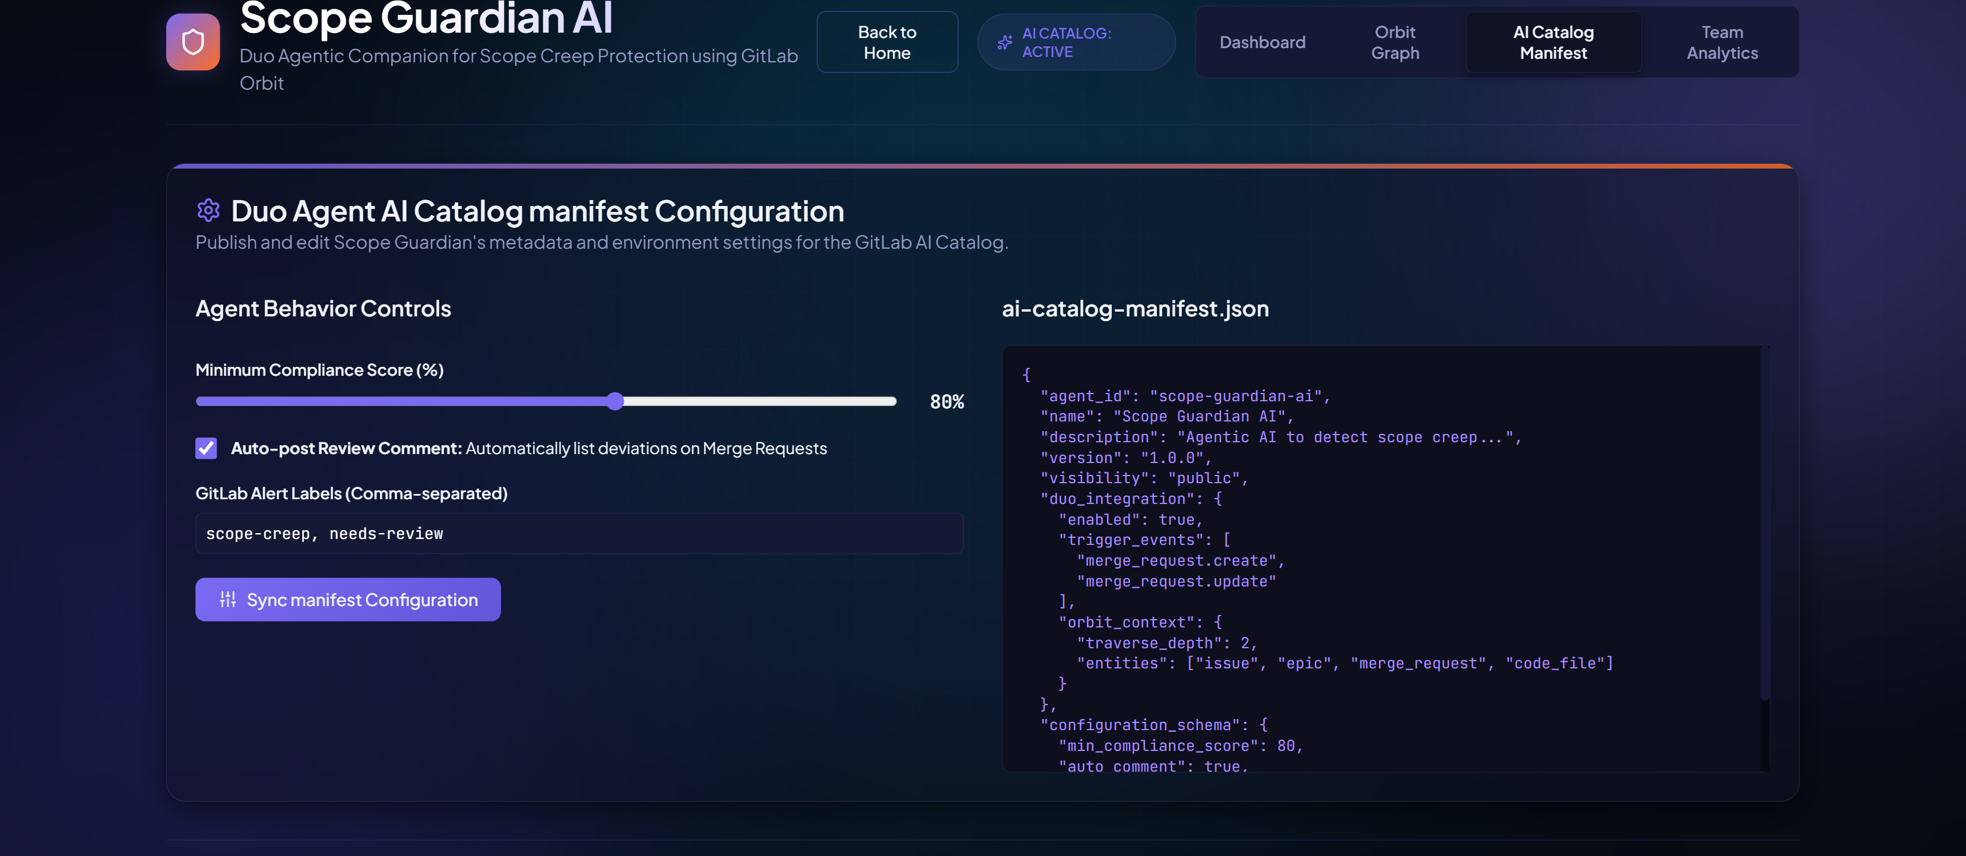Click the "merge_request.update" JSON entry
The image size is (1966, 856).
[x=1176, y=581]
